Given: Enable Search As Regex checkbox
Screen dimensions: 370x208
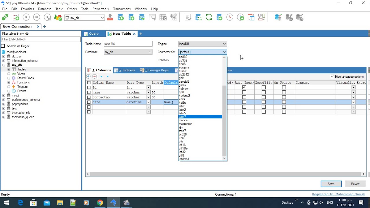Looking at the screenshot, I should pyautogui.click(x=3, y=46).
